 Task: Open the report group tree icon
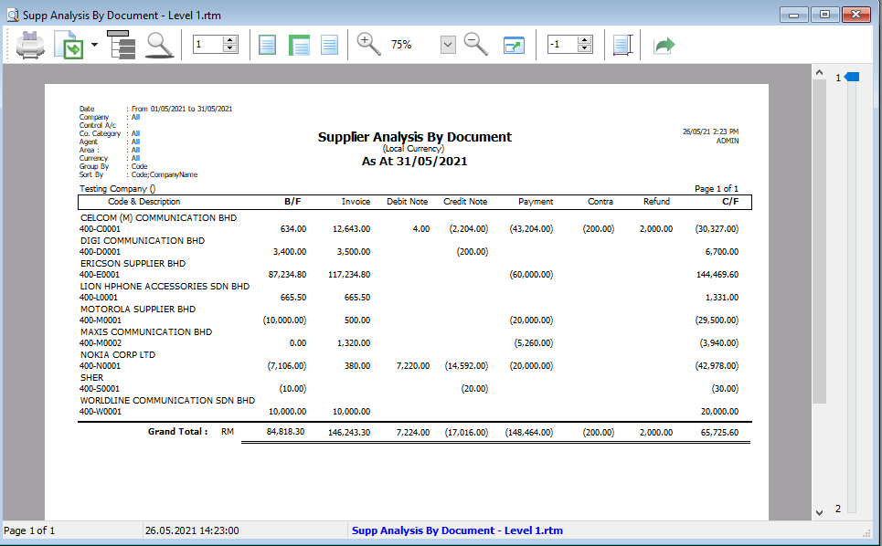121,44
